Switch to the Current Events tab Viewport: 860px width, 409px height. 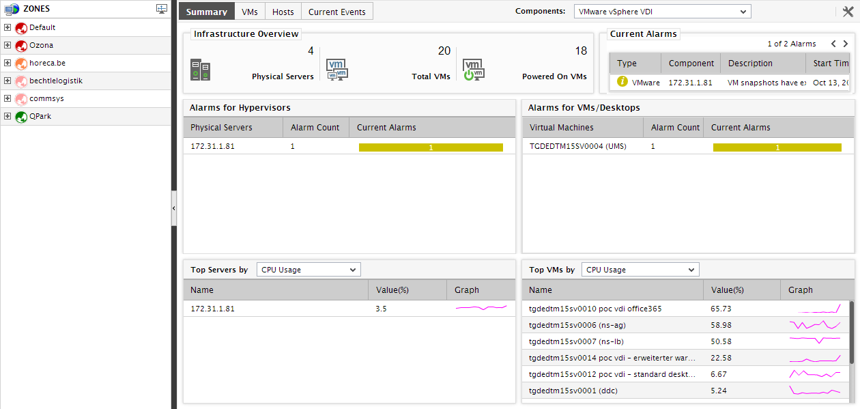click(x=337, y=12)
